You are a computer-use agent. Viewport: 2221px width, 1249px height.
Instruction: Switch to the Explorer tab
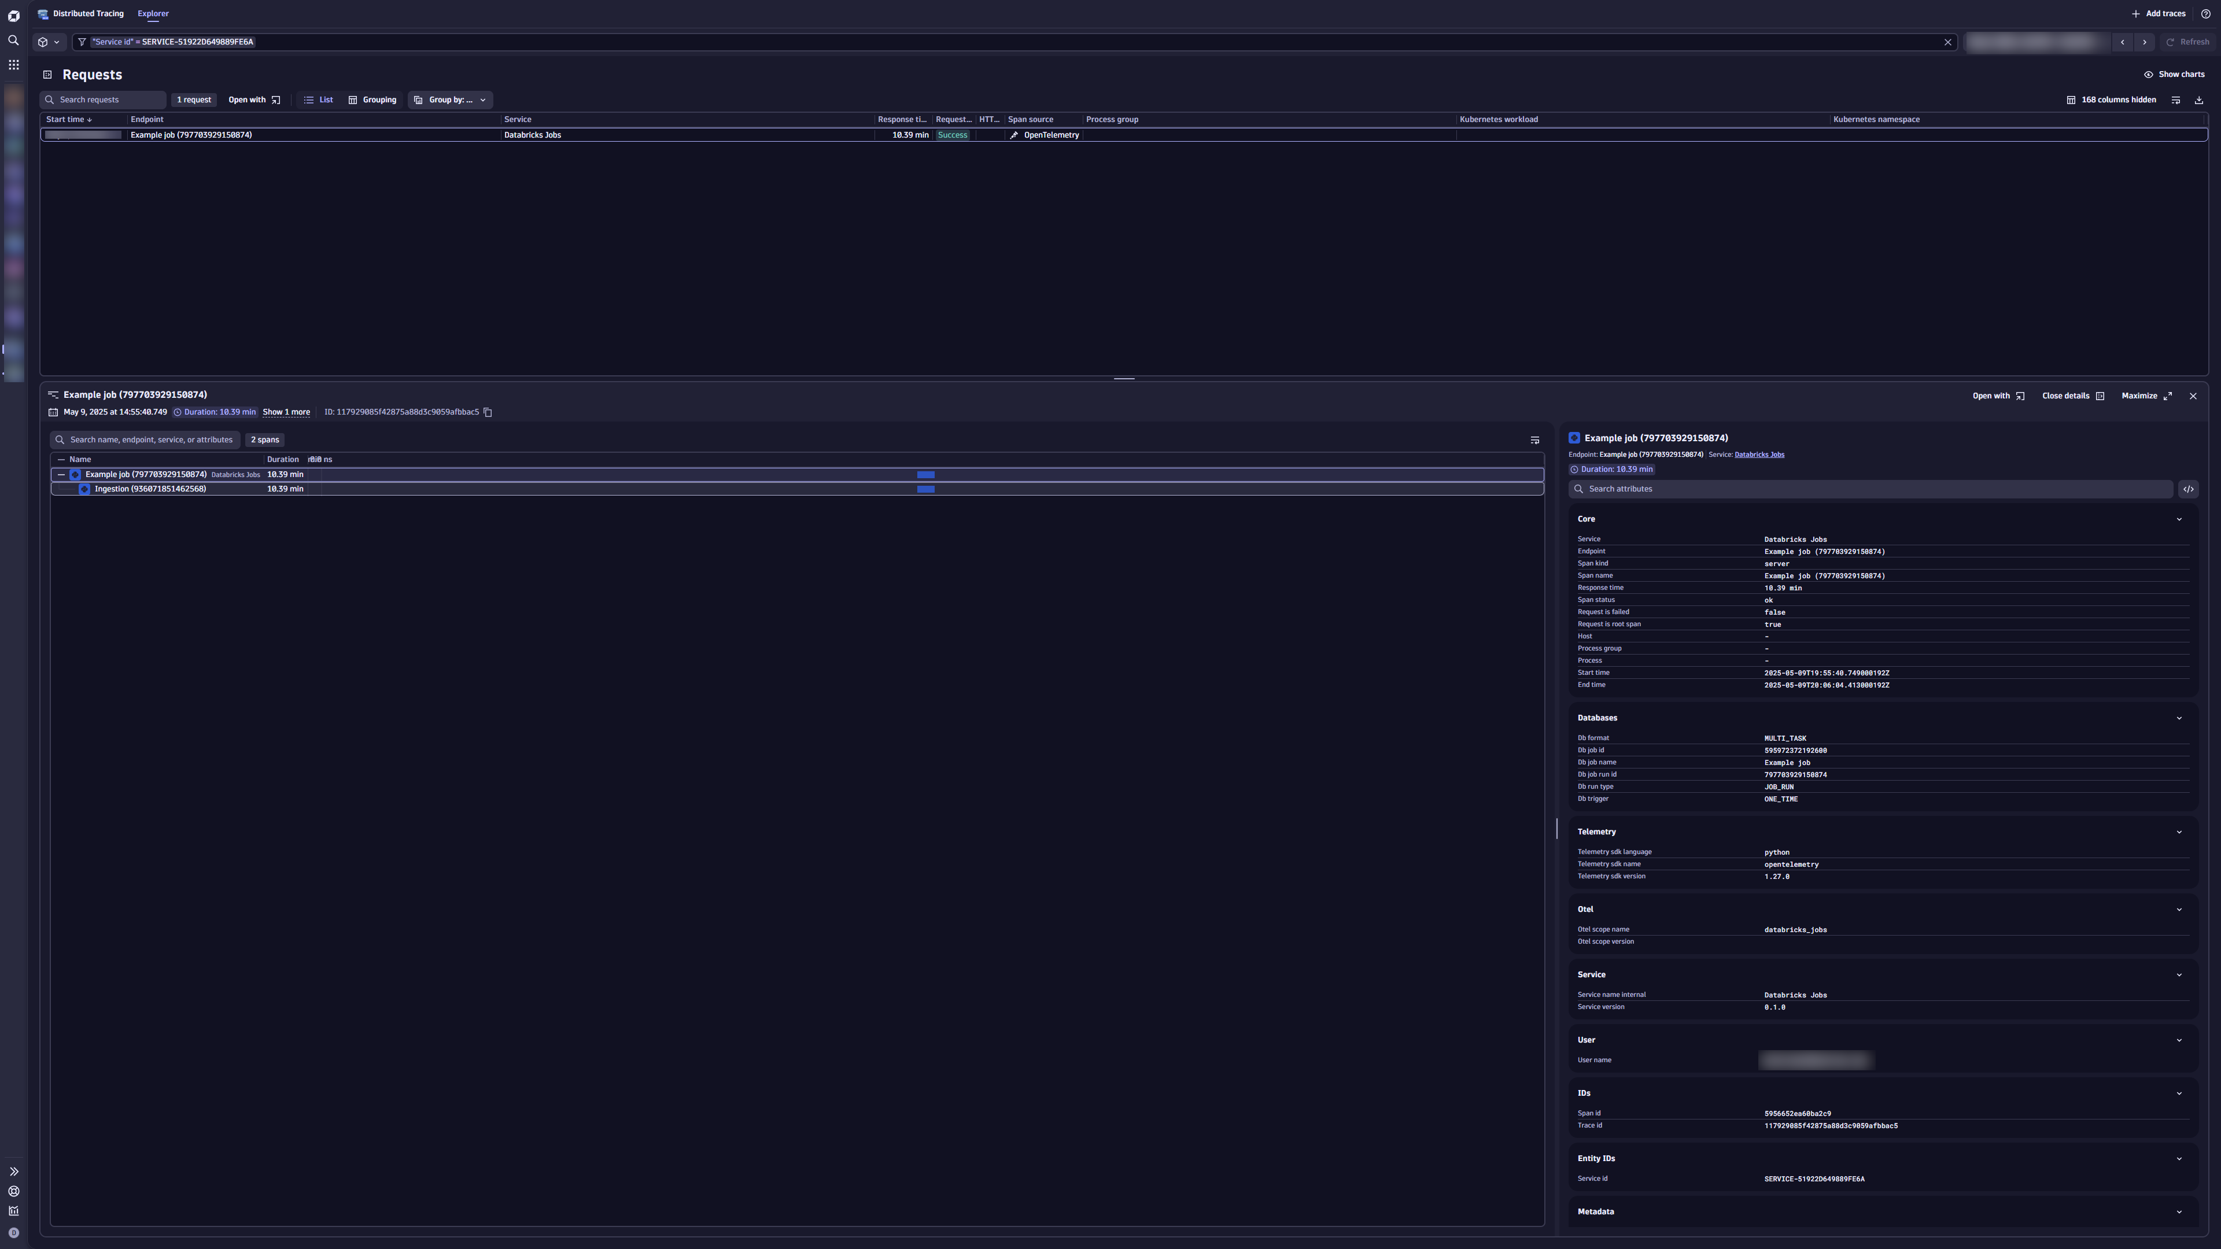[x=153, y=14]
